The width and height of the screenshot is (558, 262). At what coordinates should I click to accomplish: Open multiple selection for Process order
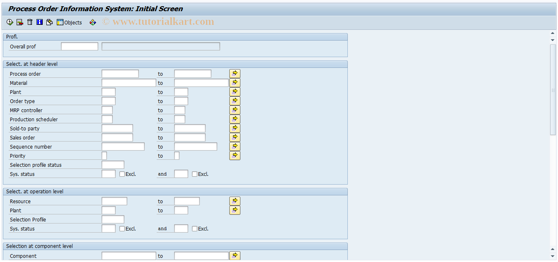pyautogui.click(x=235, y=74)
